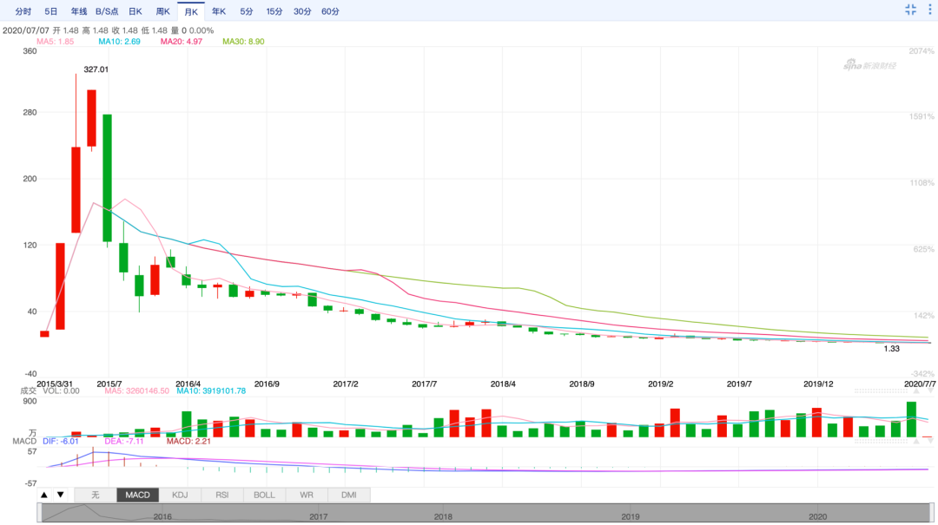
Task: Switch to the B/S点 view
Action: click(x=108, y=11)
